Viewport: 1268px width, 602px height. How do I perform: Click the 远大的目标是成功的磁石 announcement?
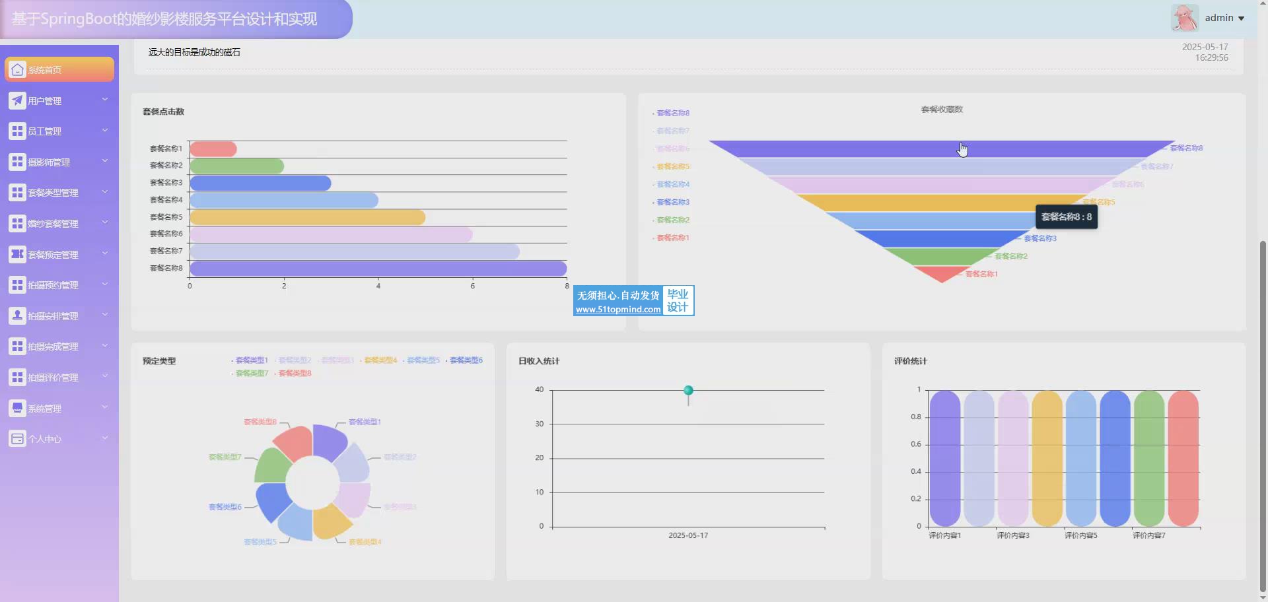pos(194,52)
